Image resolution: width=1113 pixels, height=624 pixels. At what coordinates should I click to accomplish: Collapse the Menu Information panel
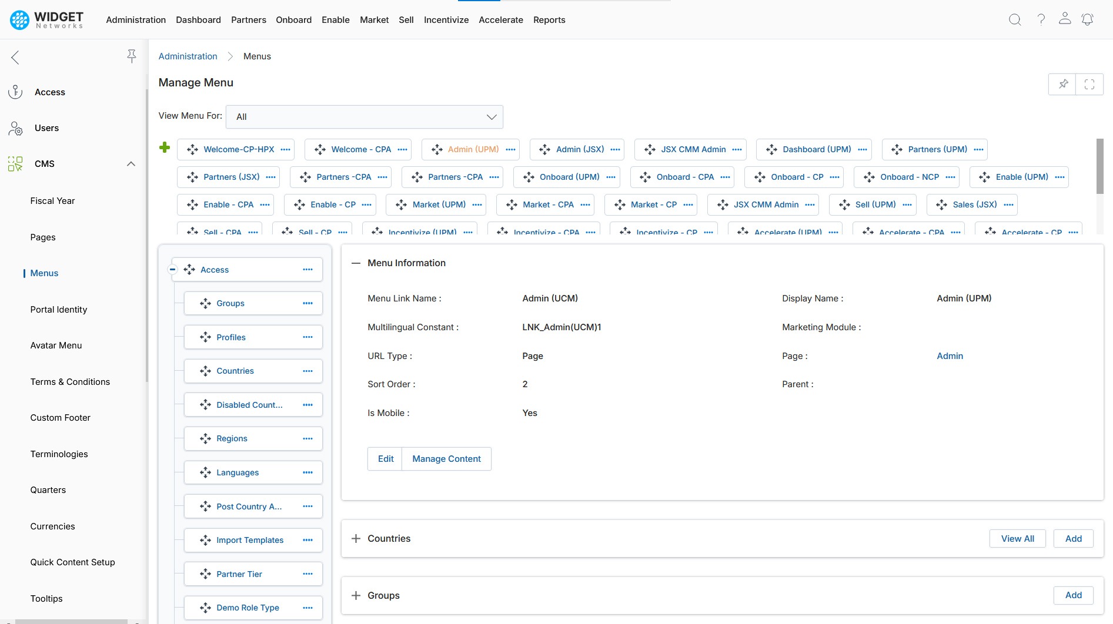[x=356, y=263]
